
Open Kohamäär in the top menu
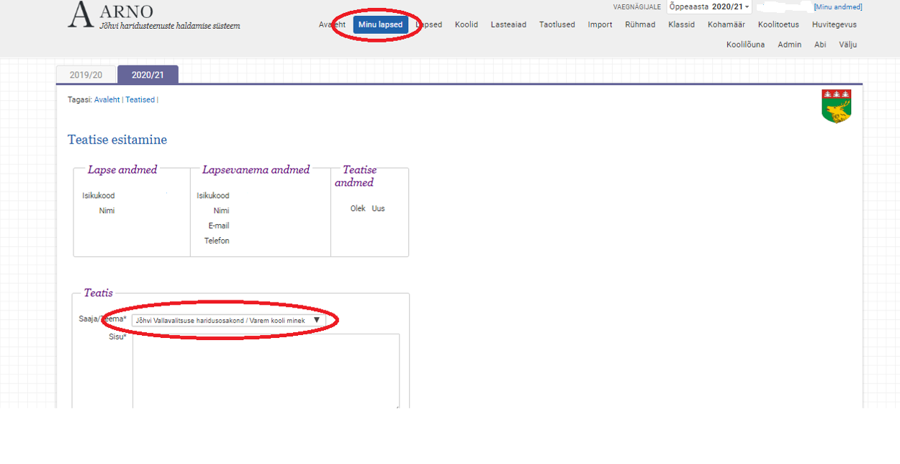pyautogui.click(x=726, y=24)
